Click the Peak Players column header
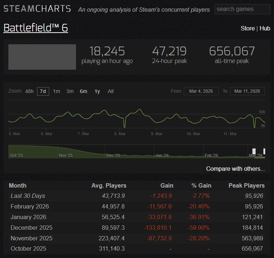The width and height of the screenshot is (274, 258). tap(246, 185)
